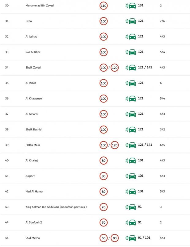
Task: Click the 70 sign in Al Soufouh 2 row
Action: (104, 223)
